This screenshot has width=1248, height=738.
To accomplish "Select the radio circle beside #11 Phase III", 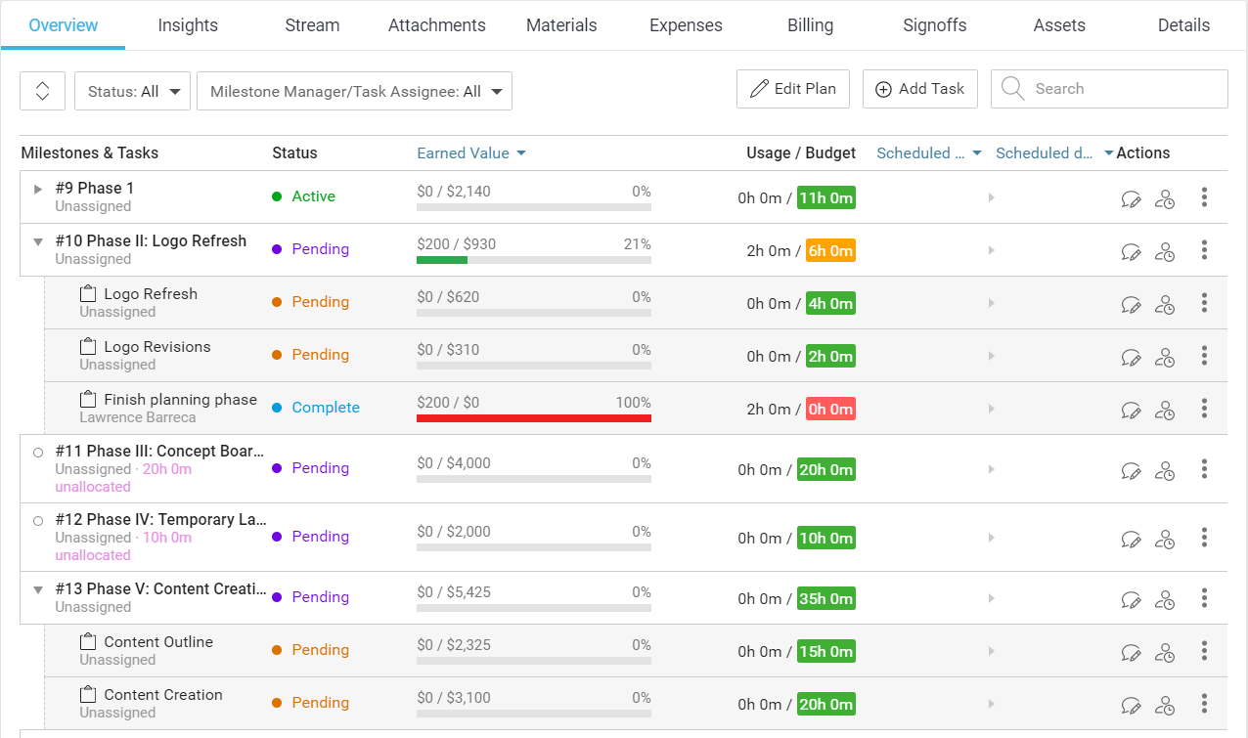I will pos(36,453).
